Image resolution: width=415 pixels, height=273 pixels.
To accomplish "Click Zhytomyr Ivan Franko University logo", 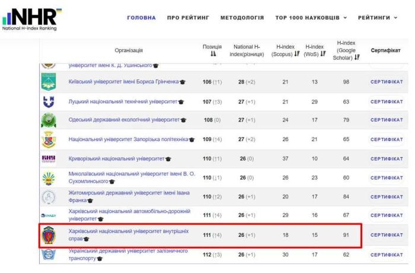I will coord(48,197).
